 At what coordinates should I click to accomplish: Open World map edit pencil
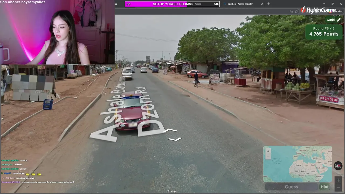[339, 20]
